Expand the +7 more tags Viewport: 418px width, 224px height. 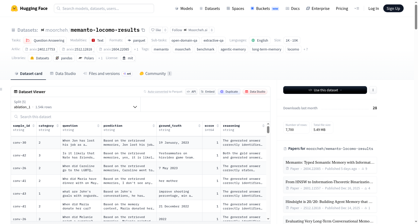click(306, 49)
